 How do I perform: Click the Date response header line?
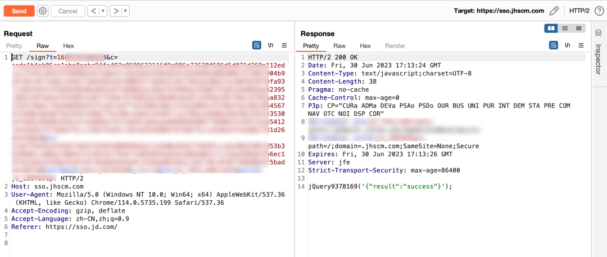tap(374, 65)
